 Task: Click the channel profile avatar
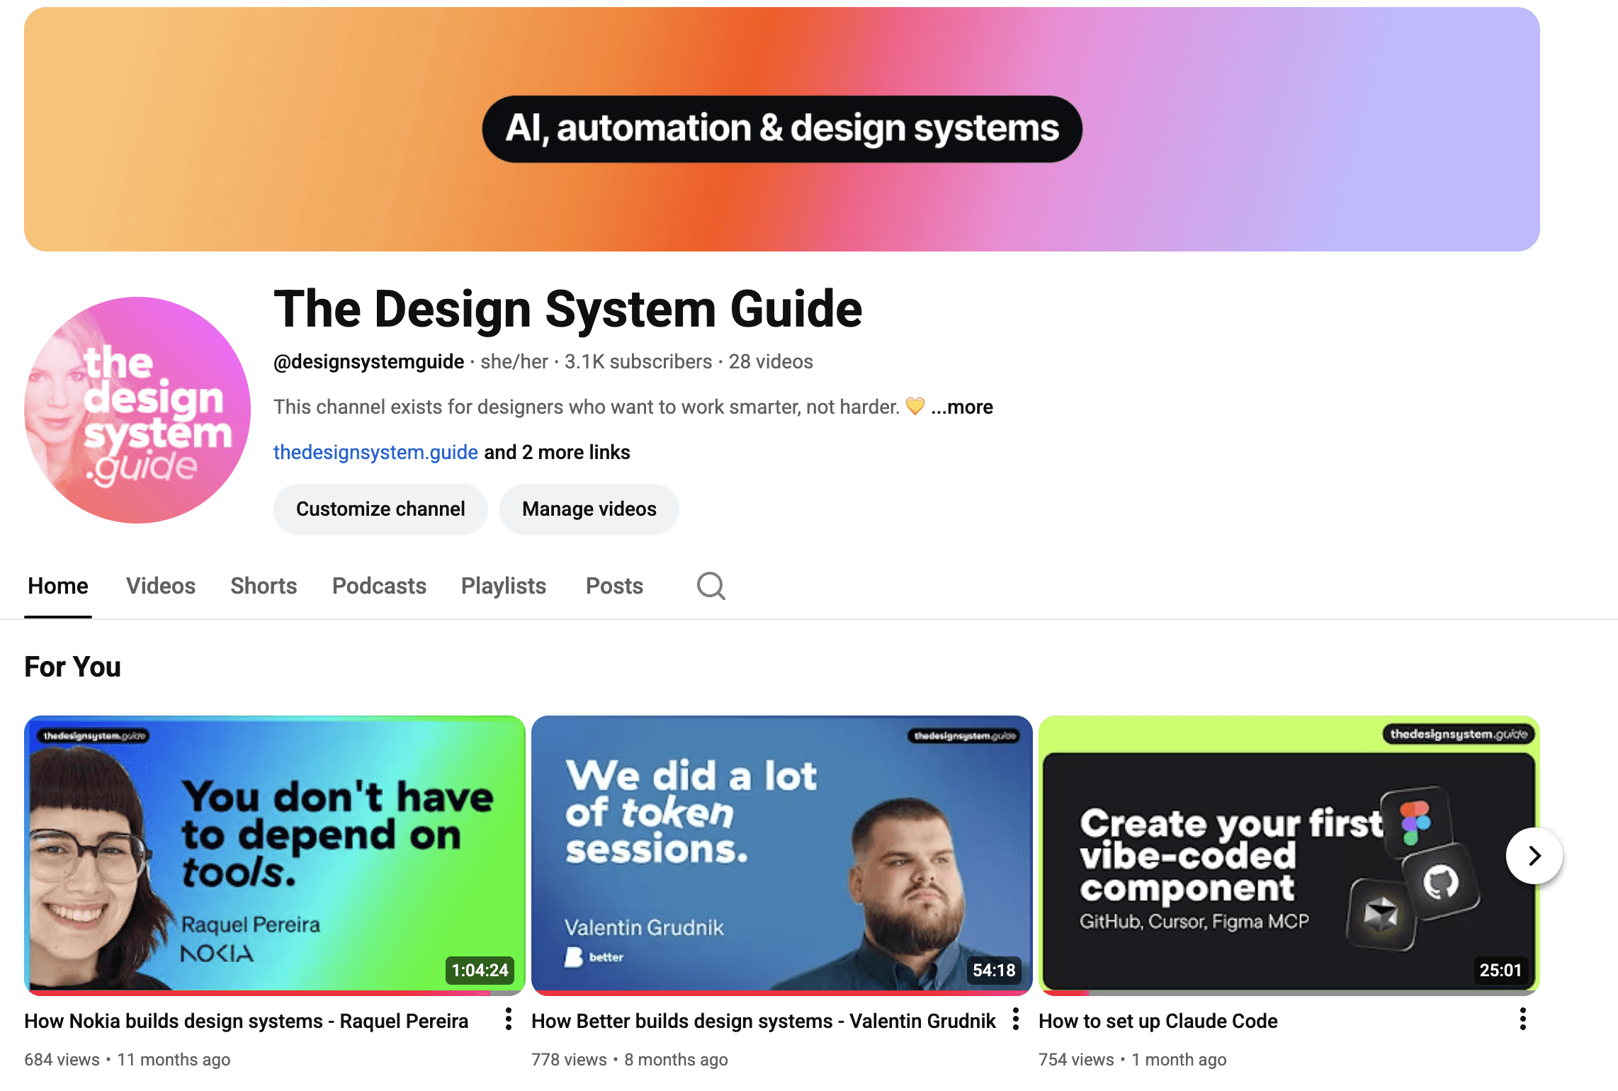click(137, 410)
